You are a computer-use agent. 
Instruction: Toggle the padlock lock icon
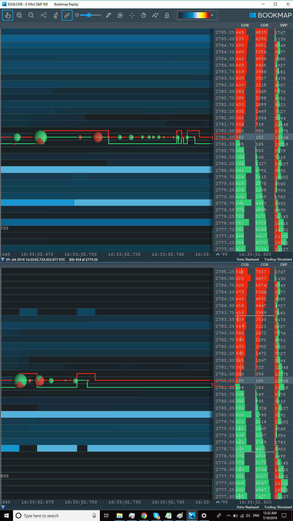(167, 15)
